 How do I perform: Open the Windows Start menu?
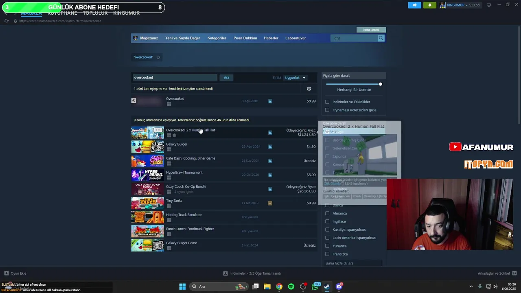point(182,286)
